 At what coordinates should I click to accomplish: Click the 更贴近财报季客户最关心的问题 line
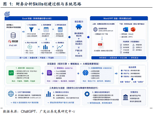click(x=61, y=102)
